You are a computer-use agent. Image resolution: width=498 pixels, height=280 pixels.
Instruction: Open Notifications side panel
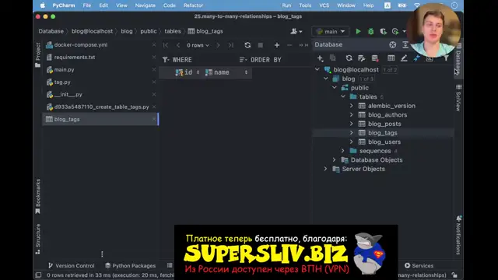[458, 235]
